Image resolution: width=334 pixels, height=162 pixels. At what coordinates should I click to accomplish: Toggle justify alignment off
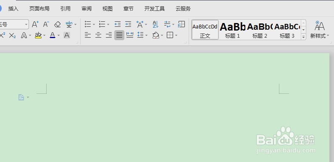pos(119,35)
